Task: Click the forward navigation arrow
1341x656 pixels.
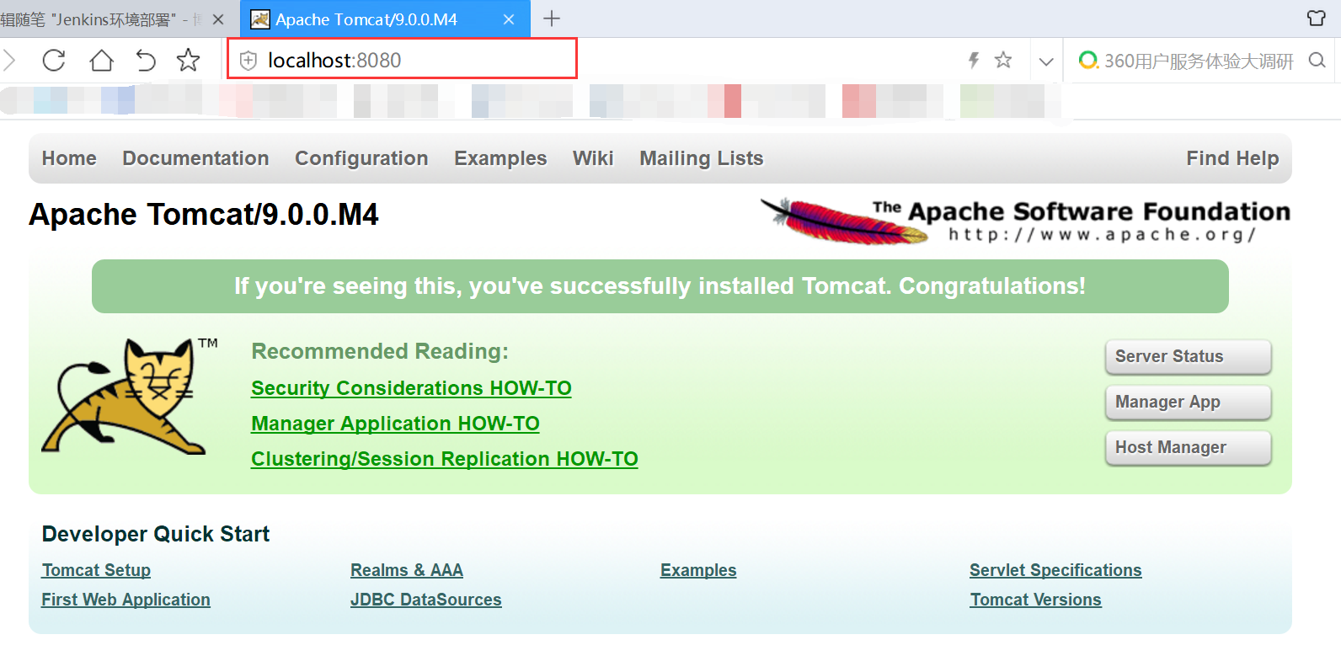Action: point(9,60)
